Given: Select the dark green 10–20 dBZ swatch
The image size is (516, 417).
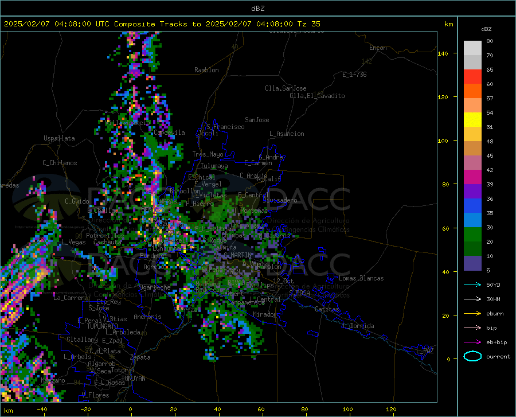Looking at the screenshot, I should pos(472,249).
